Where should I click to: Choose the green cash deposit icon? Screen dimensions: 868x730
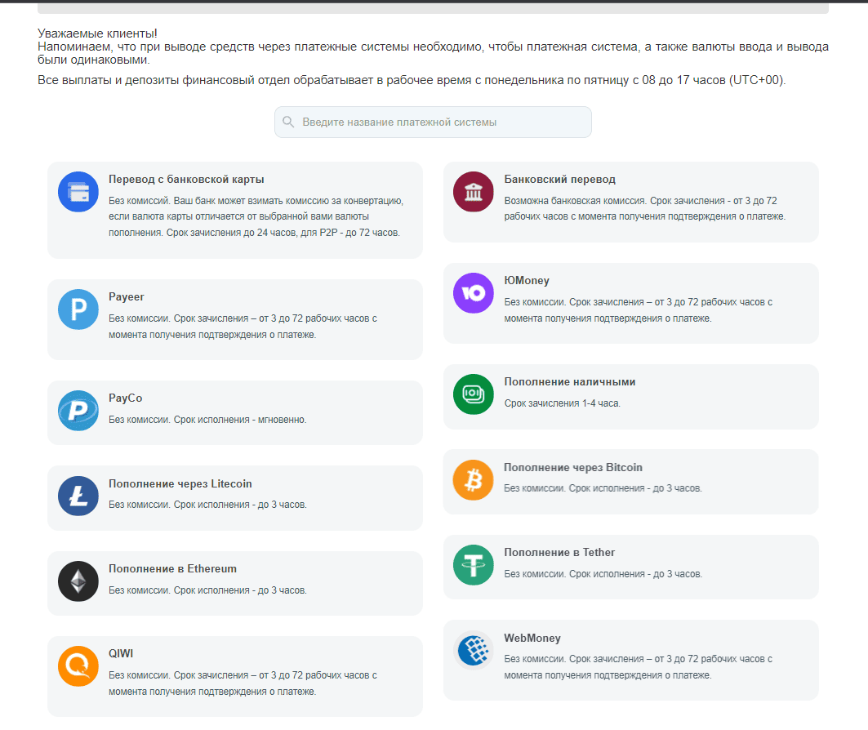coord(474,394)
